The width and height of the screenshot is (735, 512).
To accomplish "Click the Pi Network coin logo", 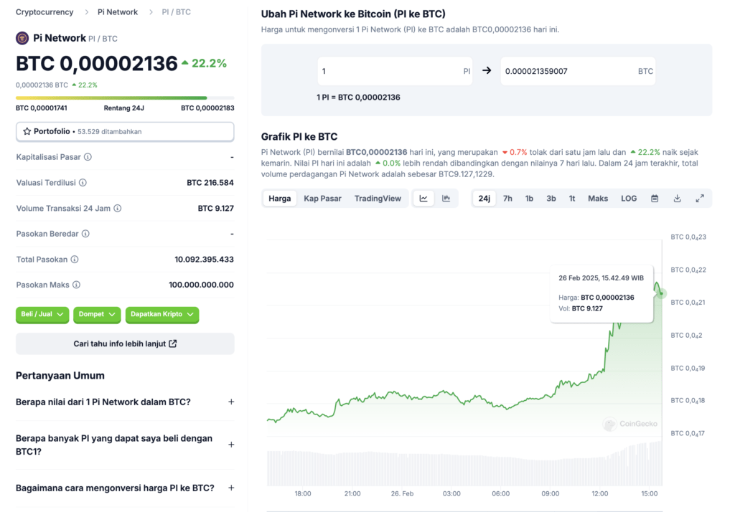I will (22, 38).
